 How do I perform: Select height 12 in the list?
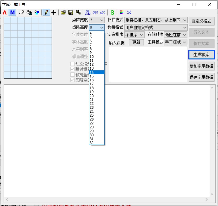(x=97, y=64)
